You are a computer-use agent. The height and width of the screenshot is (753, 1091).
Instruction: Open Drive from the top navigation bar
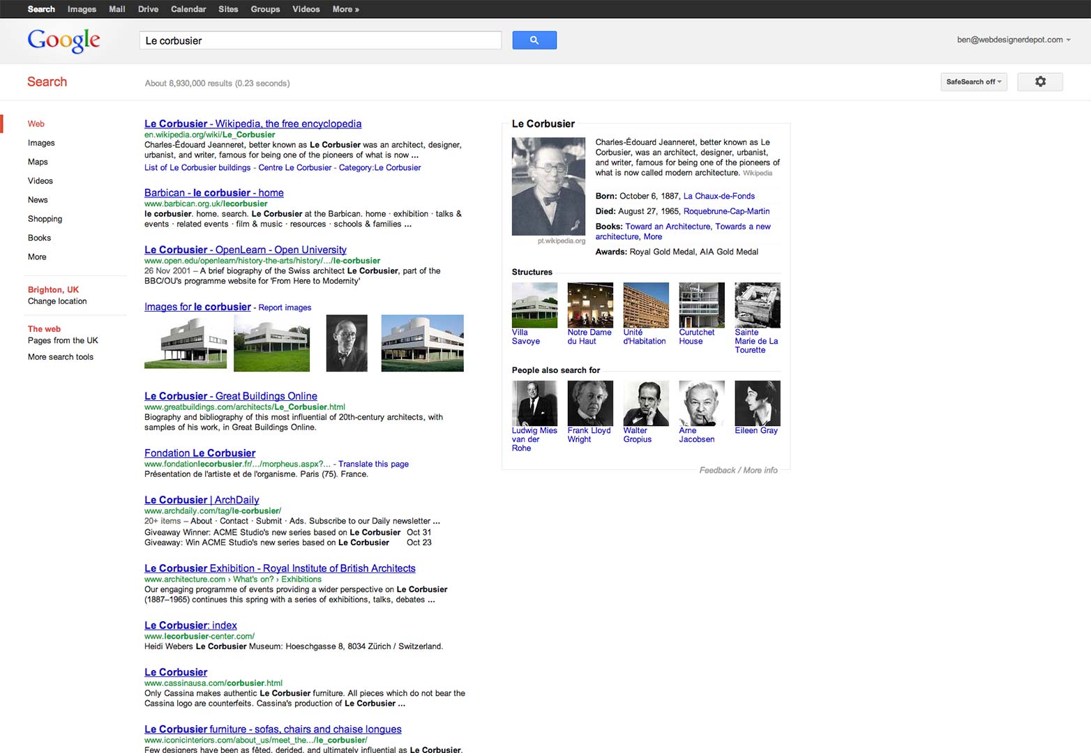click(x=148, y=9)
